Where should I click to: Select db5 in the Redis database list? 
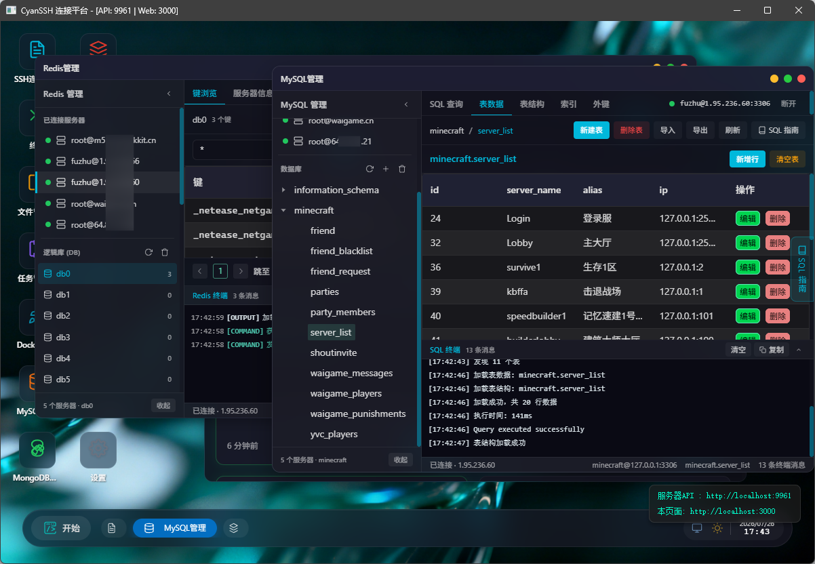click(107, 380)
